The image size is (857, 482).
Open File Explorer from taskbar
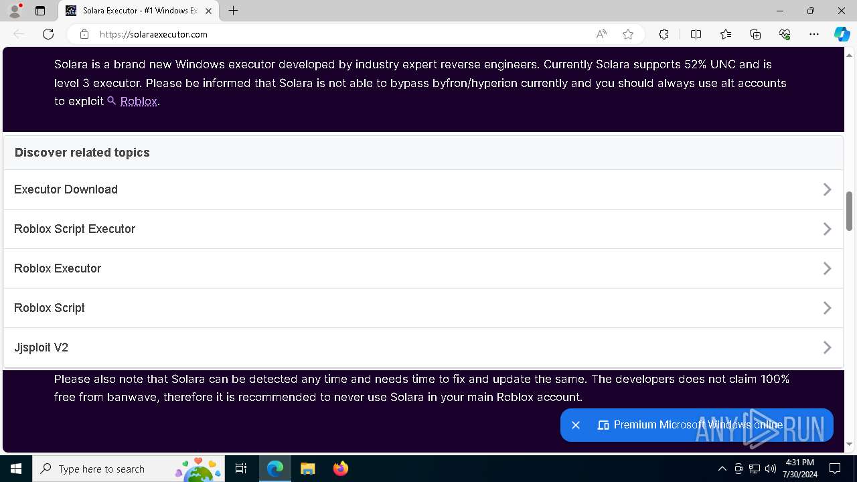coord(307,469)
